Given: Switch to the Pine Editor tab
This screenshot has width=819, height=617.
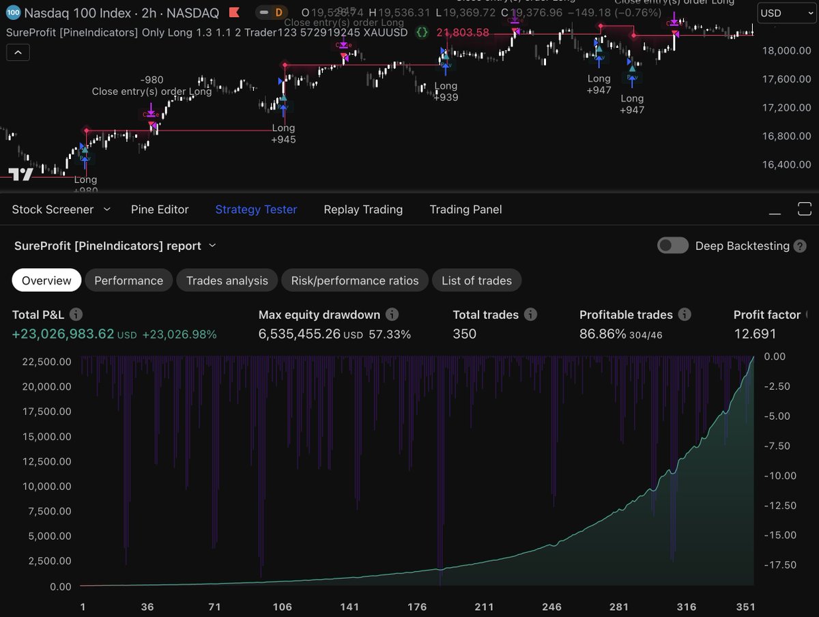Looking at the screenshot, I should pyautogui.click(x=160, y=210).
